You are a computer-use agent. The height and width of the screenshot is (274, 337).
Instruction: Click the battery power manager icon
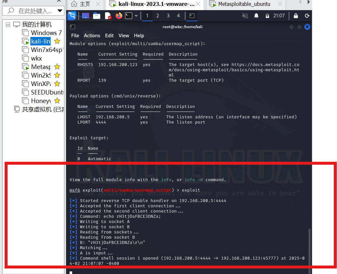267,16
